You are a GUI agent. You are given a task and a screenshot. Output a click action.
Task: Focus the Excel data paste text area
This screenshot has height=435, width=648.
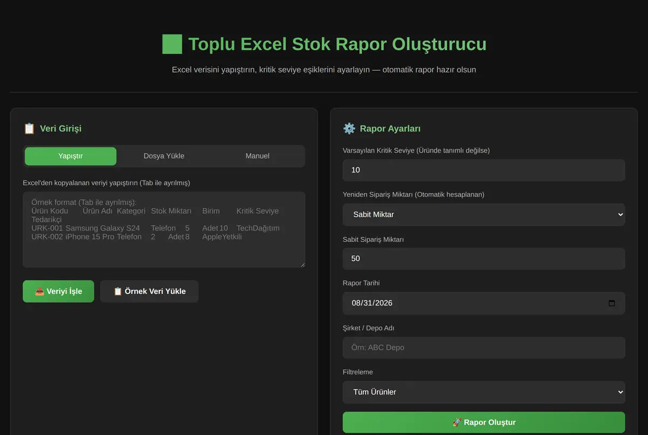164,229
